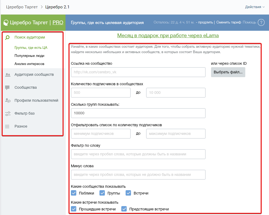Screen dimensions: 269x215
Task: Uncheck the Паблики checkbox
Action: pos(74,193)
